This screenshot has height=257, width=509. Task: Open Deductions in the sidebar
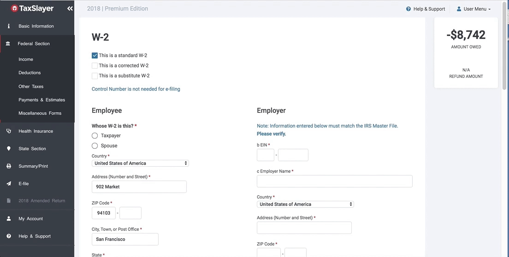pyautogui.click(x=30, y=73)
